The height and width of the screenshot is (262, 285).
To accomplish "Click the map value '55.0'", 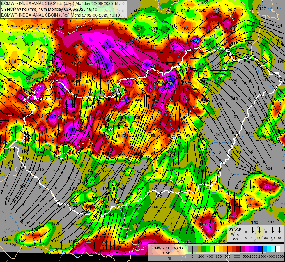I will pos(29,44).
